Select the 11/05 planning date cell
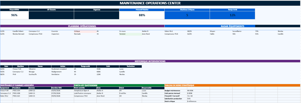This screenshot has height=103, width=301. (6, 31)
